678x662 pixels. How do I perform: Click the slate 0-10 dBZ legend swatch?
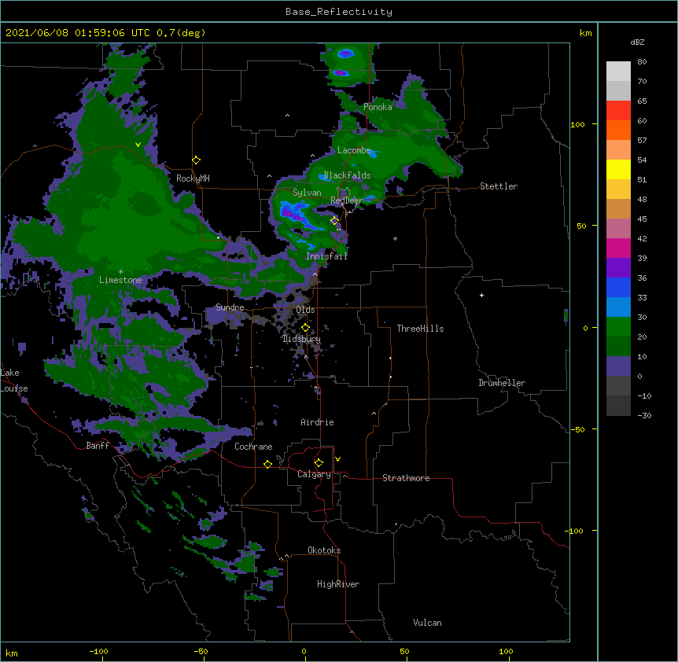618,366
